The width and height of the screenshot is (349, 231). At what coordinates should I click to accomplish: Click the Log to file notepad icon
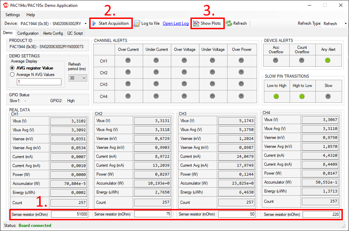click(137, 23)
